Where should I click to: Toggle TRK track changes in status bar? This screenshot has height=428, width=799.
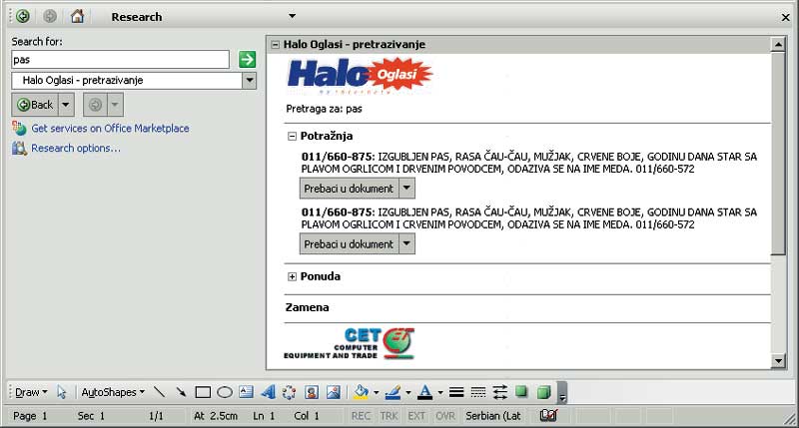tap(389, 416)
